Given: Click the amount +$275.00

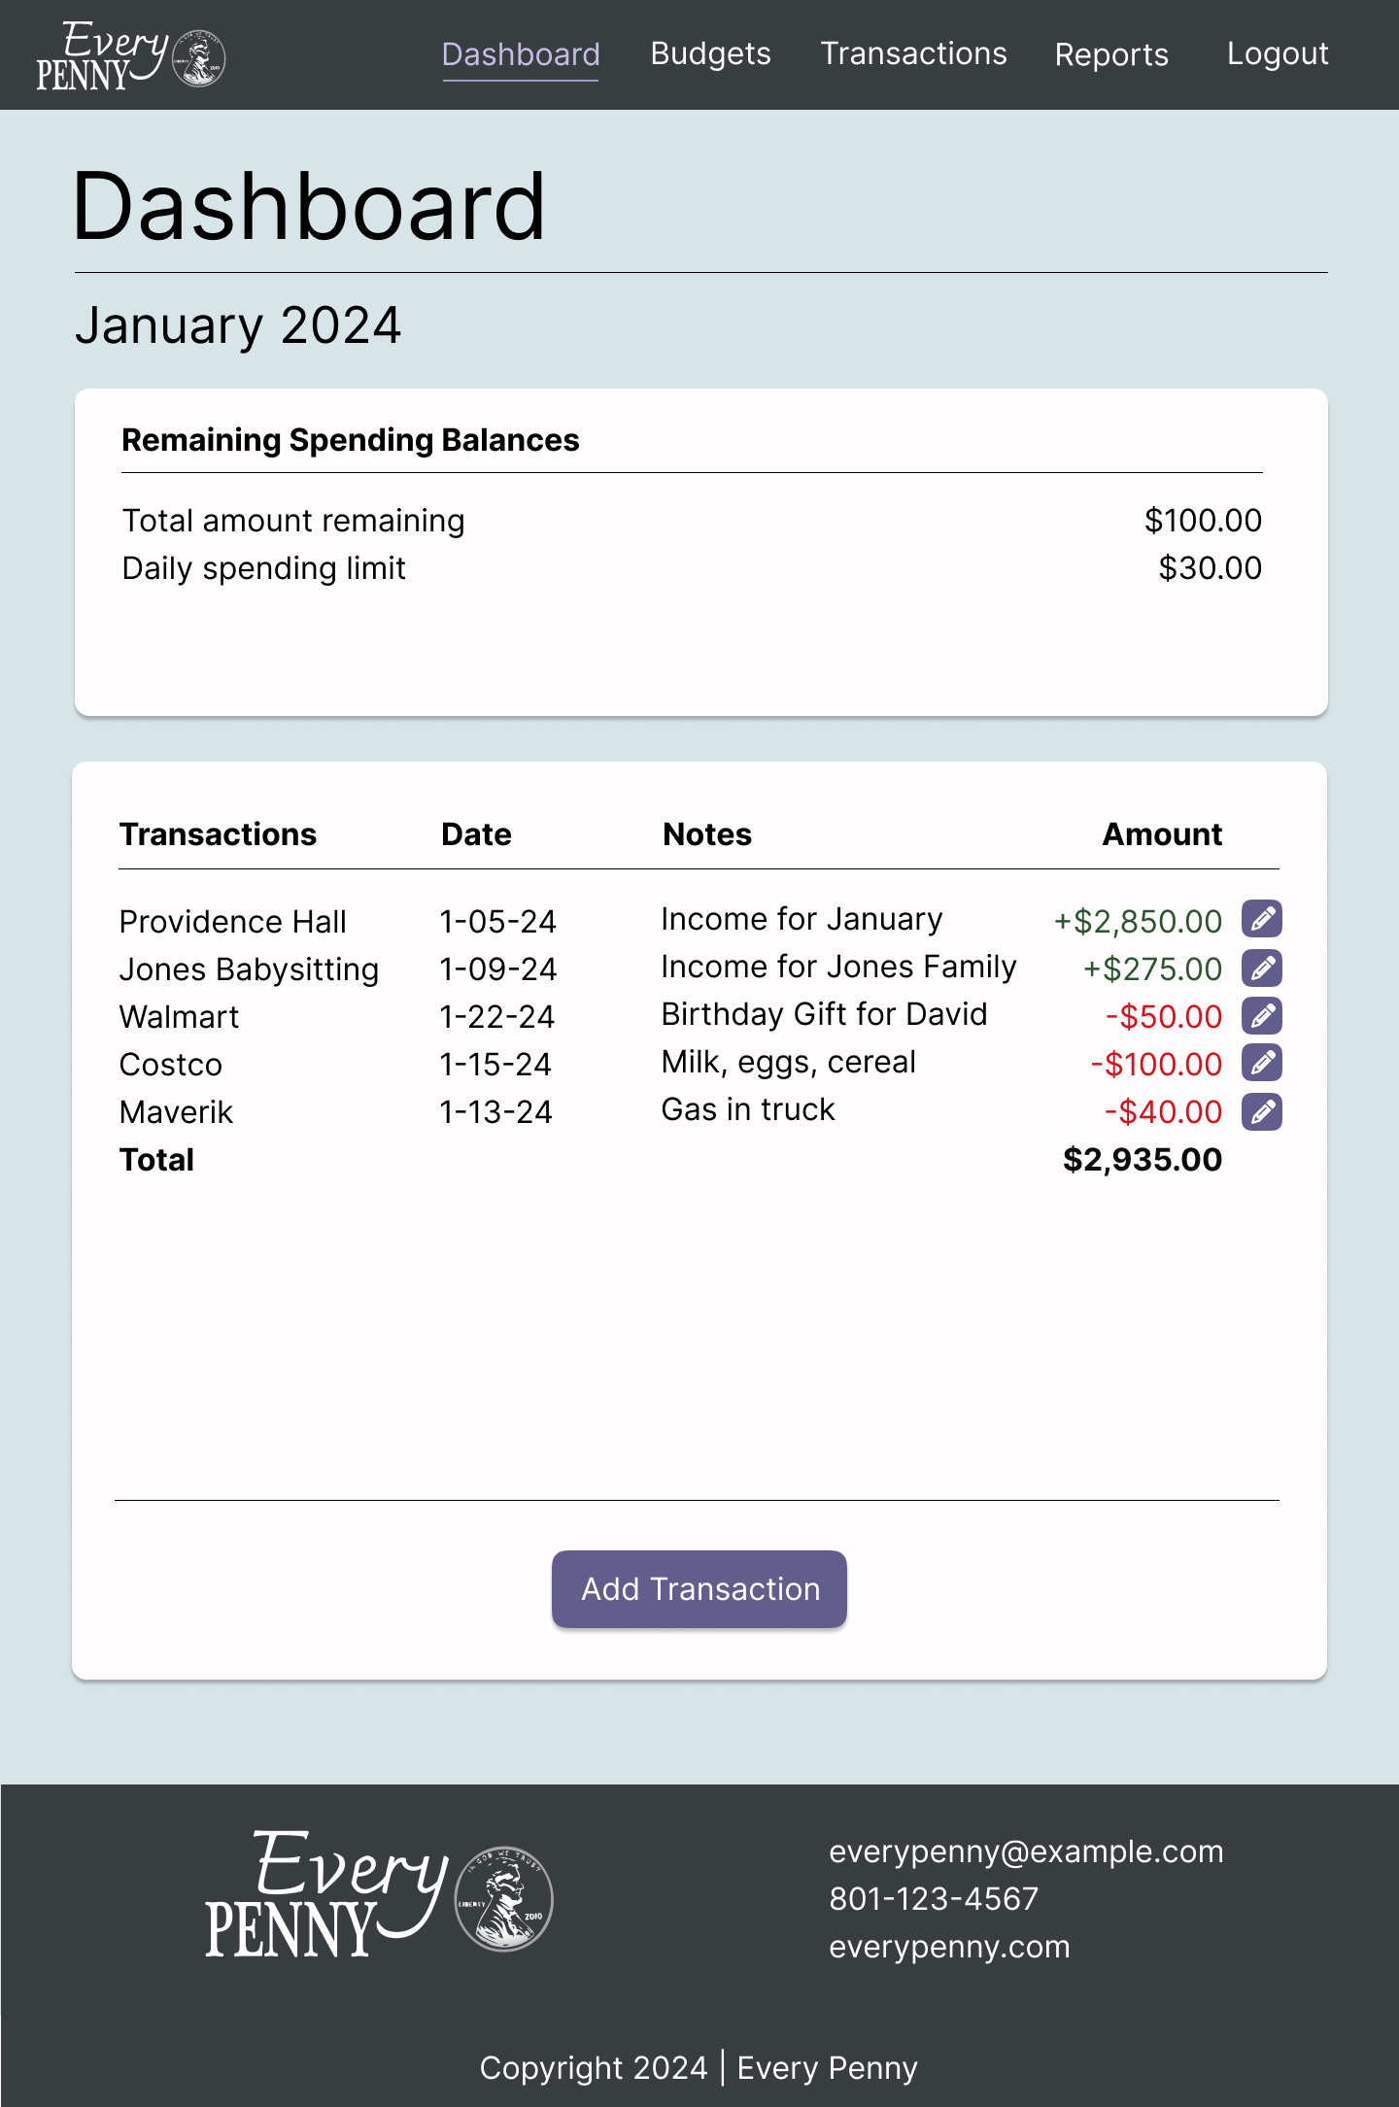Looking at the screenshot, I should (x=1152, y=969).
